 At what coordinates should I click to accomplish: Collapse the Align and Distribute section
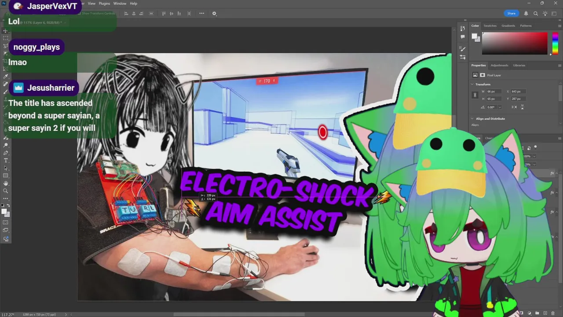[472, 119]
